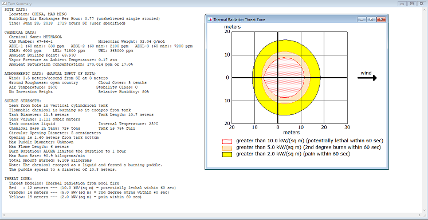Viewport: 428px width, 220px height.
Task: Minimize the Thermal Radiation Threat Zone window
Action: coord(362,19)
